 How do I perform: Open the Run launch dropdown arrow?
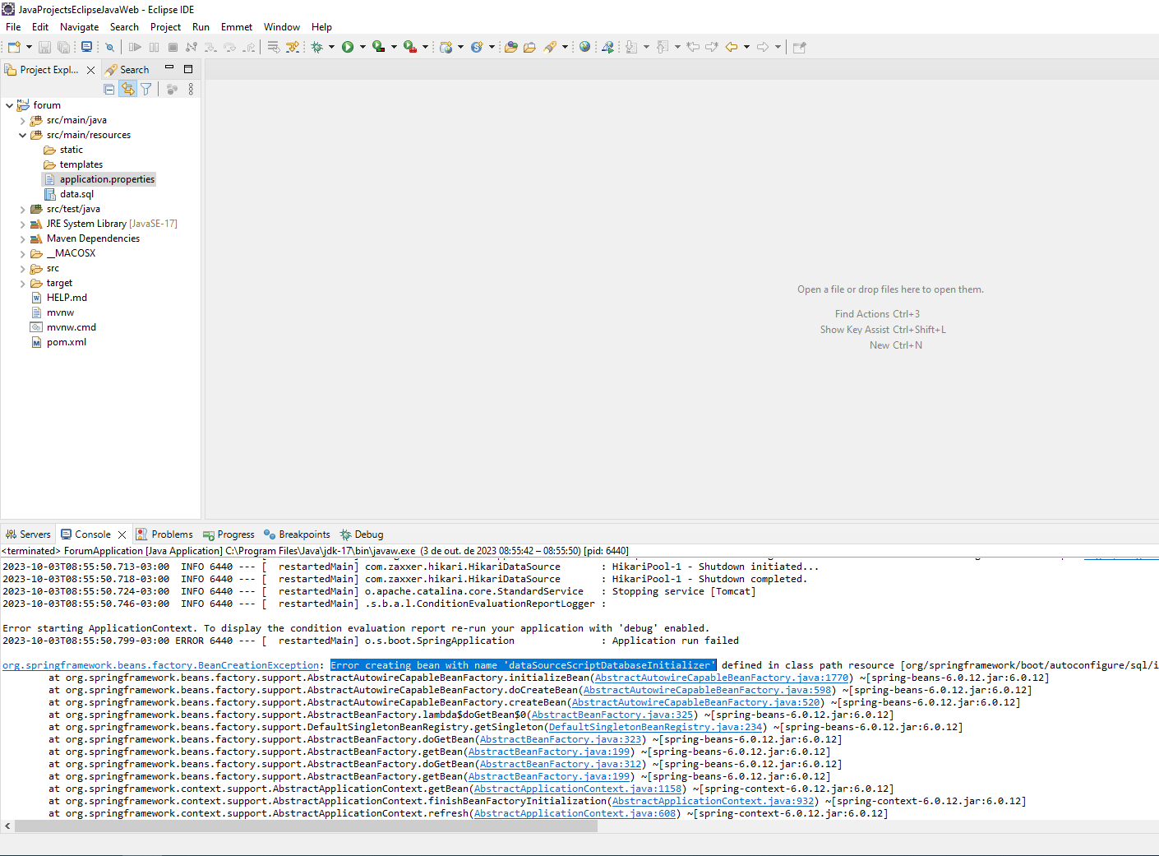(362, 47)
